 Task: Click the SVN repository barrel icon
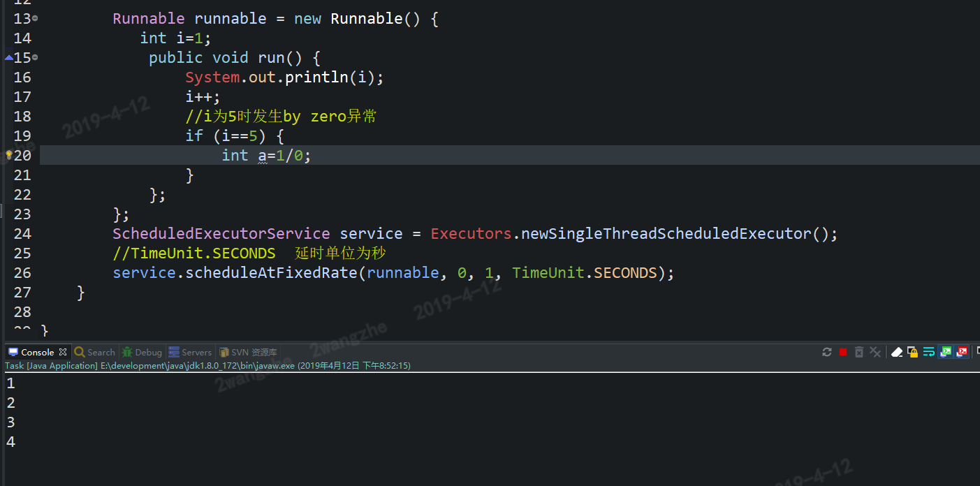(224, 352)
